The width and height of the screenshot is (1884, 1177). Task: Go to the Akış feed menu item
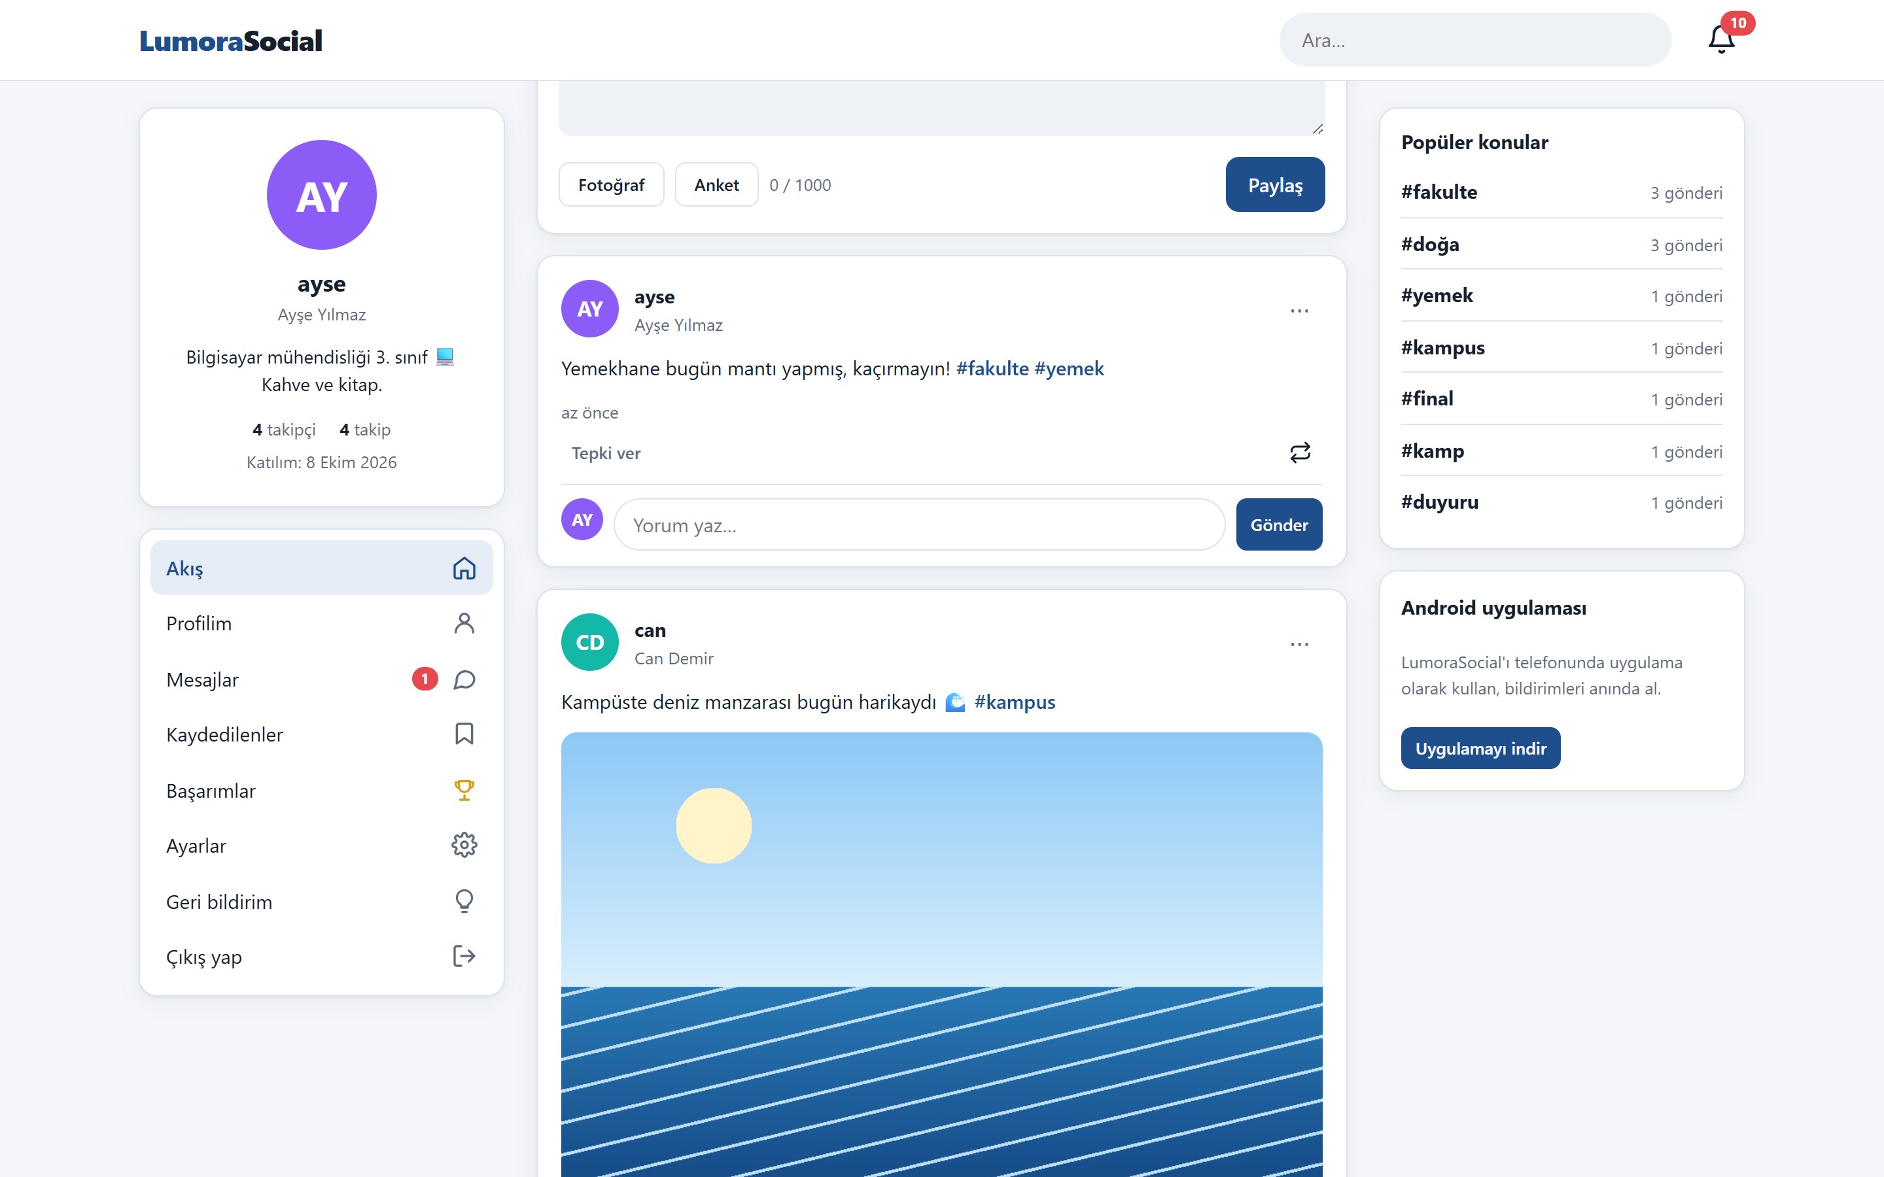coord(322,568)
